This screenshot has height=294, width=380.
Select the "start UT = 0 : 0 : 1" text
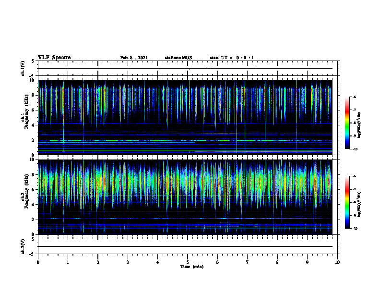[x=232, y=58]
